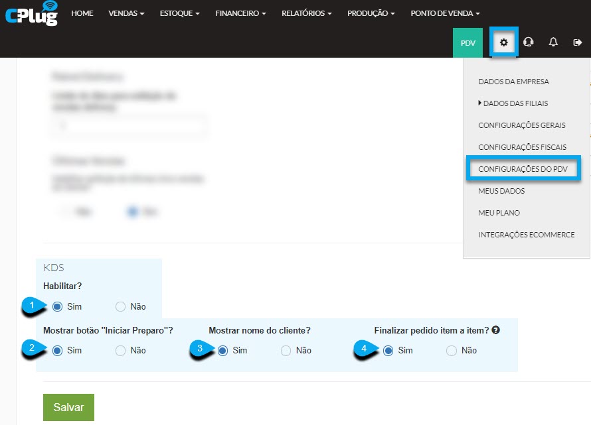
Task: Click the logout arrow icon
Action: tap(578, 42)
